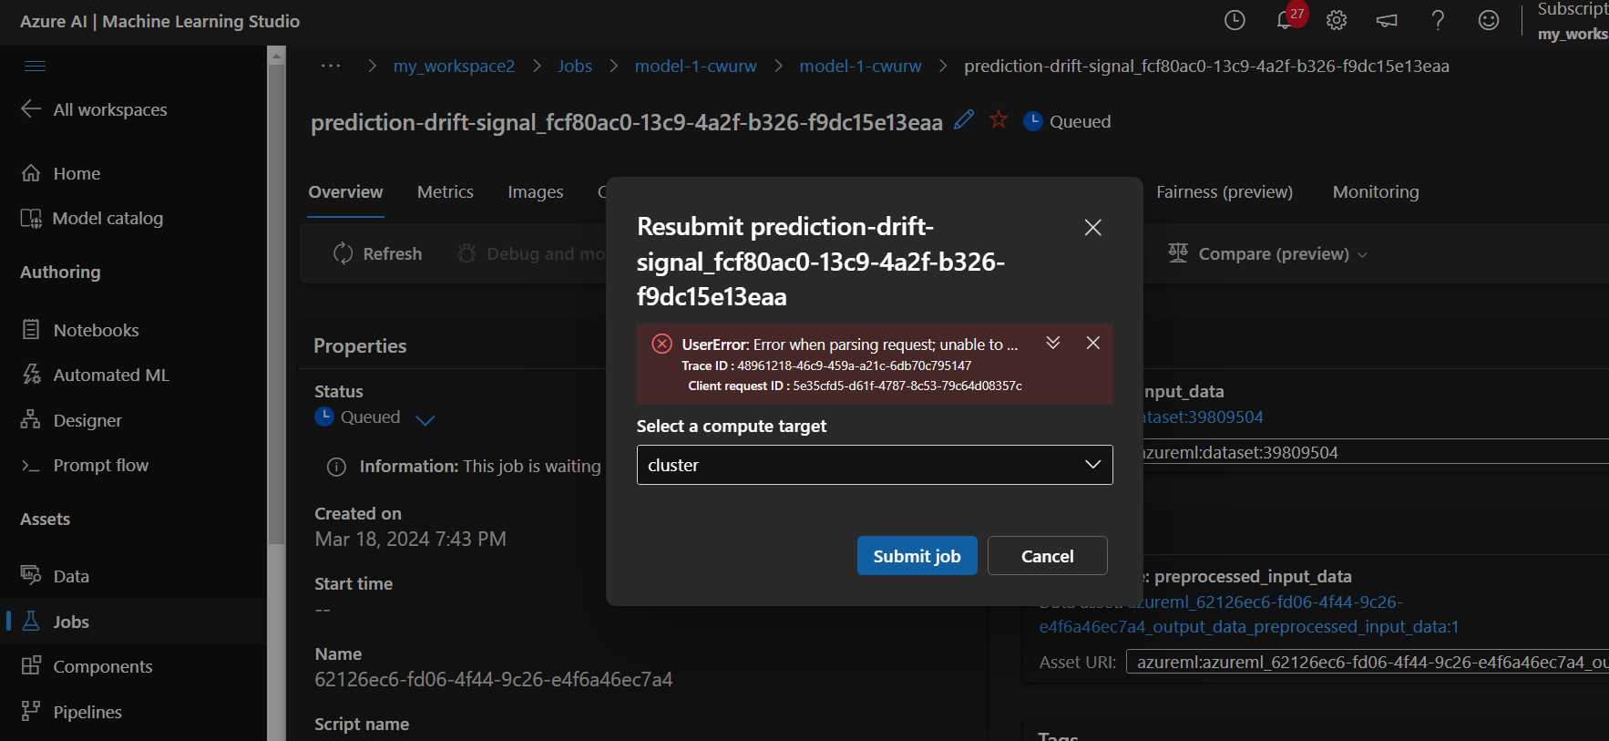Navigate to Jobs breadcrumb link

pos(575,66)
